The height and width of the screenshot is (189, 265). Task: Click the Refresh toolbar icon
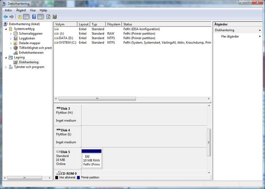click(48, 17)
